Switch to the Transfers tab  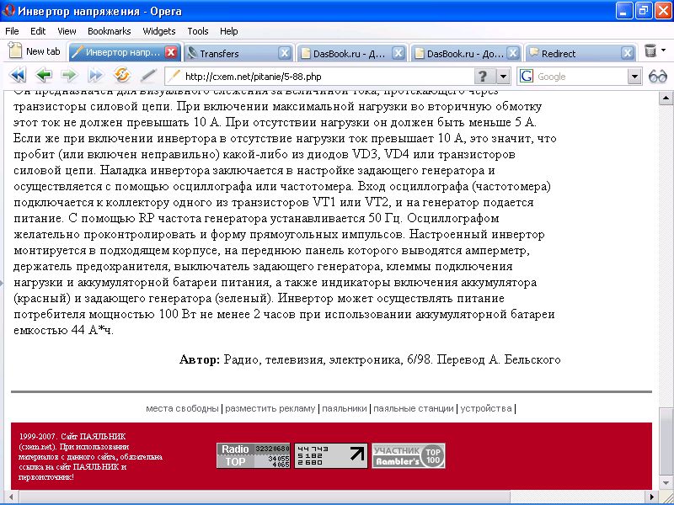(x=230, y=53)
